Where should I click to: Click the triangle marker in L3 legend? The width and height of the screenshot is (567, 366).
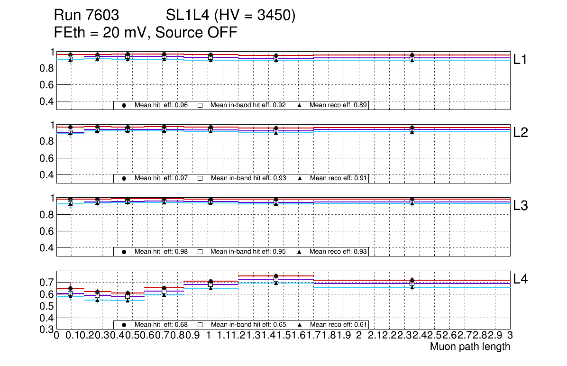[x=299, y=252]
